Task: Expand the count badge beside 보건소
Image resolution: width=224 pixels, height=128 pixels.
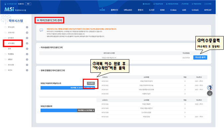Action: [x=27, y=70]
